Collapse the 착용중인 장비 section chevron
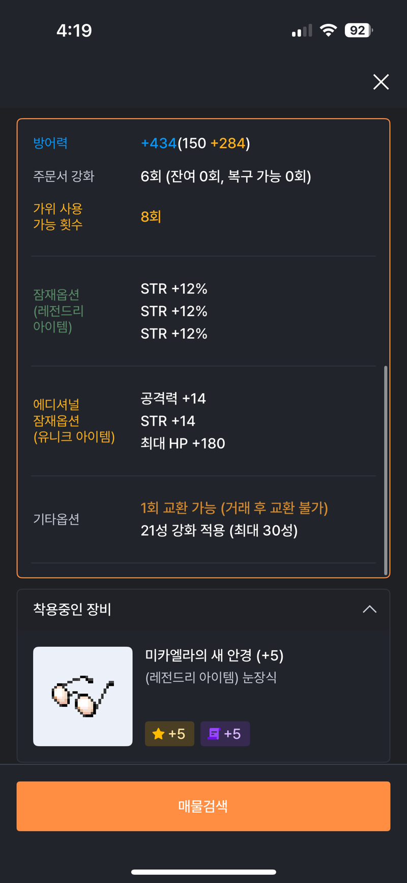407x883 pixels. pyautogui.click(x=369, y=609)
